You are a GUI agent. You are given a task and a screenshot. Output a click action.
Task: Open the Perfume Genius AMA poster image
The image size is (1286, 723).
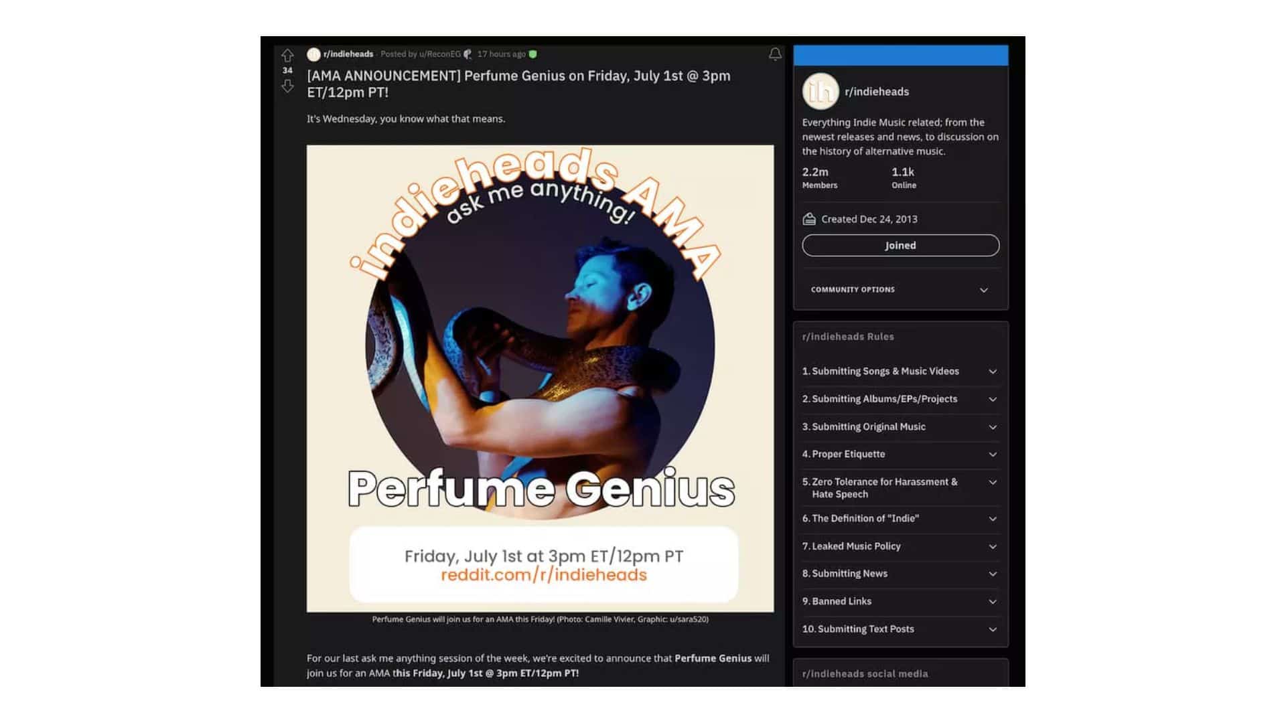point(540,378)
